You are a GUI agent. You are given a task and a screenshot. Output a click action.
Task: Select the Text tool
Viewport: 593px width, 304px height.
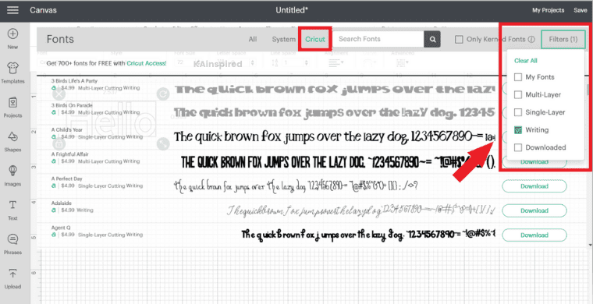(x=12, y=210)
